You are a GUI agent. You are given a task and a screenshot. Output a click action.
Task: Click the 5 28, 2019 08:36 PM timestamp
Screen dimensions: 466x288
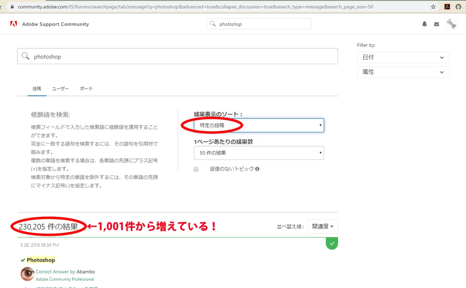point(40,245)
